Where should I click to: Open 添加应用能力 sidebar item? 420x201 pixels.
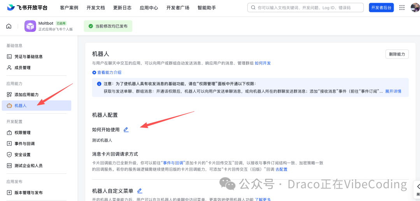[x=26, y=95]
